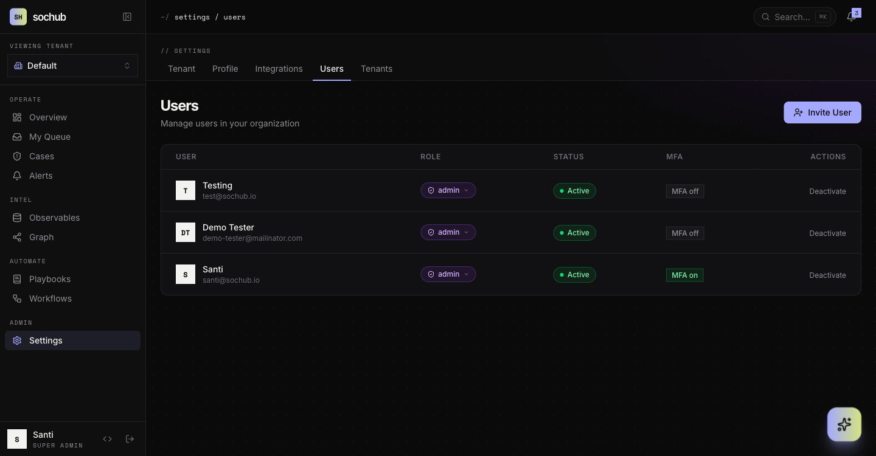
Task: Click the Alerts bell icon in sidebar
Action: (x=17, y=176)
